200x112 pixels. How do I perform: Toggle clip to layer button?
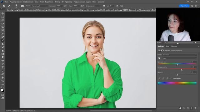(180, 108)
